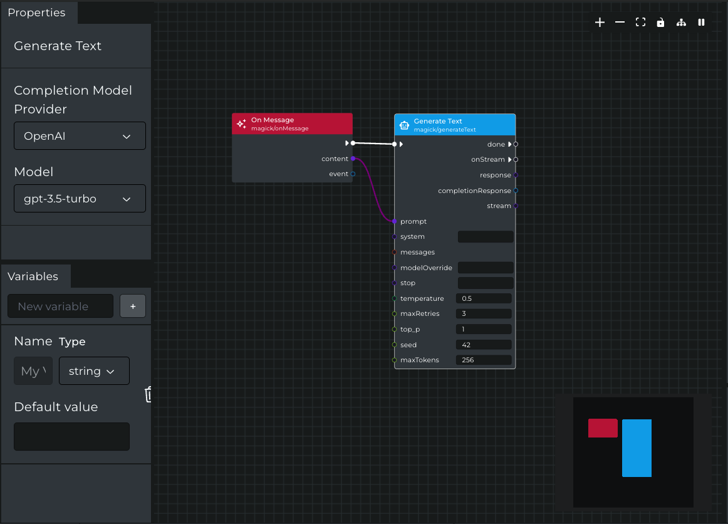
Task: Zoom in using the plus icon
Action: pyautogui.click(x=600, y=22)
